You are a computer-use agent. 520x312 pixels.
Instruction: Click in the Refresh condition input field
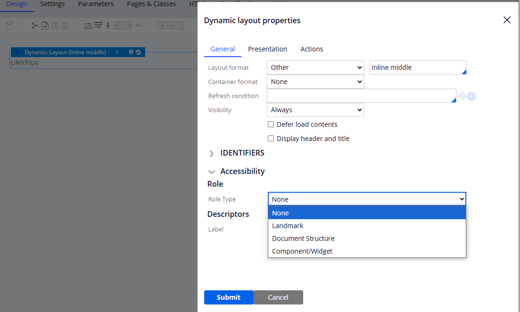pos(361,96)
